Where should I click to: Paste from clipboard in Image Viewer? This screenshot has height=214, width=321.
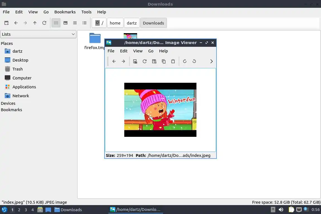(x=173, y=61)
